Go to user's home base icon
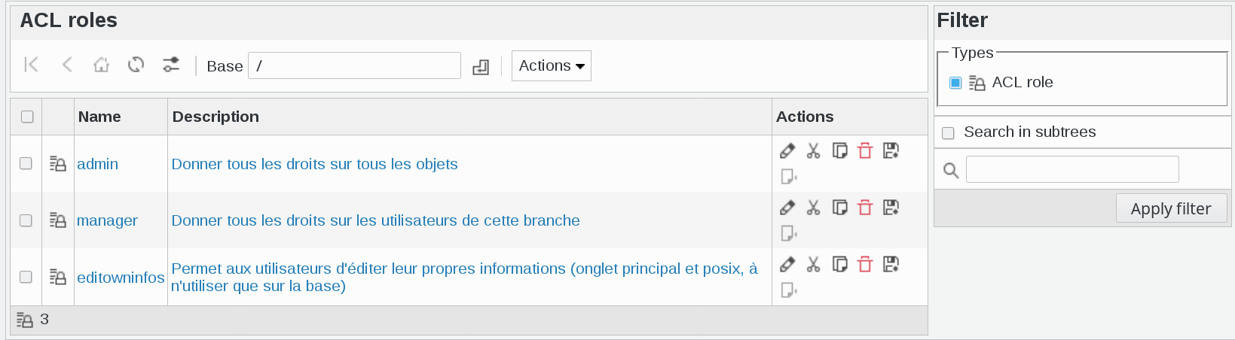The height and width of the screenshot is (340, 1235). (x=101, y=65)
